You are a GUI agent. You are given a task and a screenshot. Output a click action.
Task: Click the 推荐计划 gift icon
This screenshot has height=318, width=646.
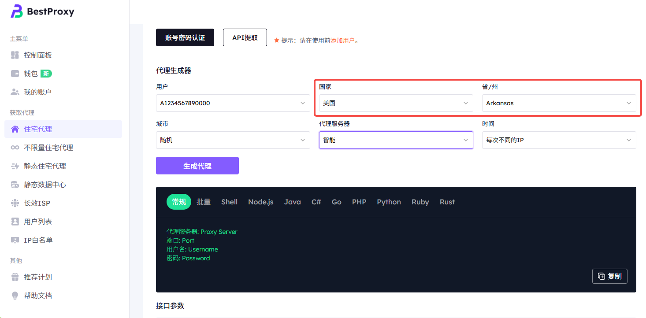15,277
